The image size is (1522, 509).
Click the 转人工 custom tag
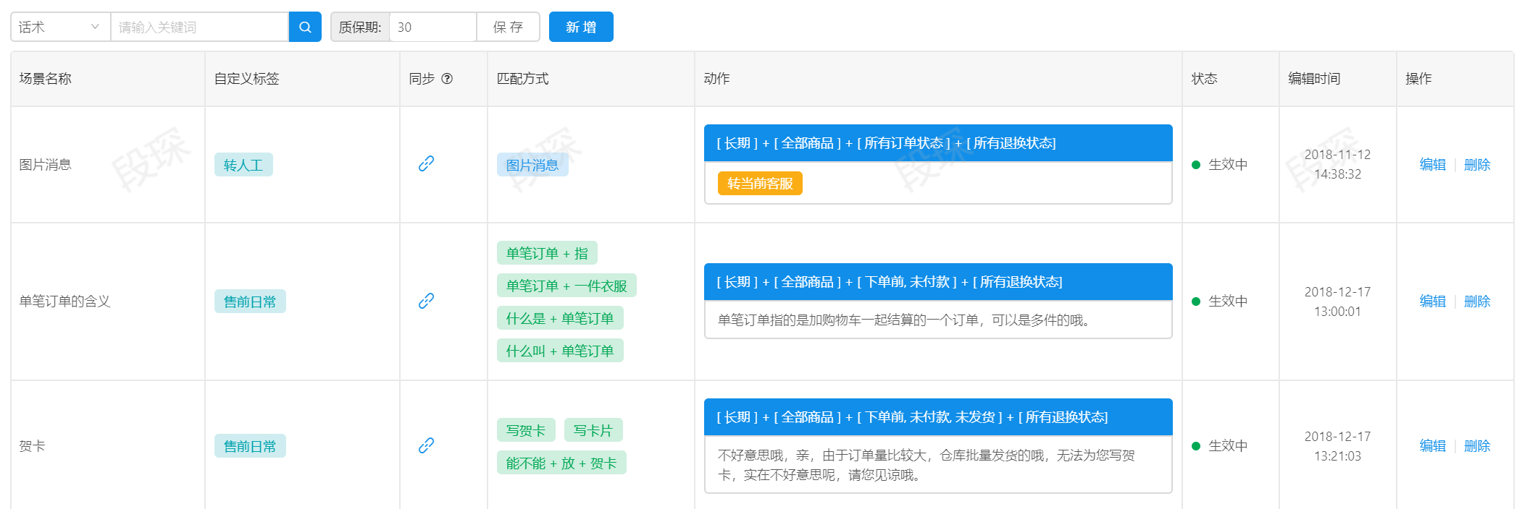pos(243,165)
